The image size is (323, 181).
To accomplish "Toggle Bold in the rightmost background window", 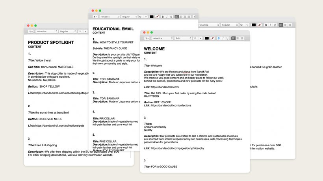I will pyautogui.click(x=266, y=25).
